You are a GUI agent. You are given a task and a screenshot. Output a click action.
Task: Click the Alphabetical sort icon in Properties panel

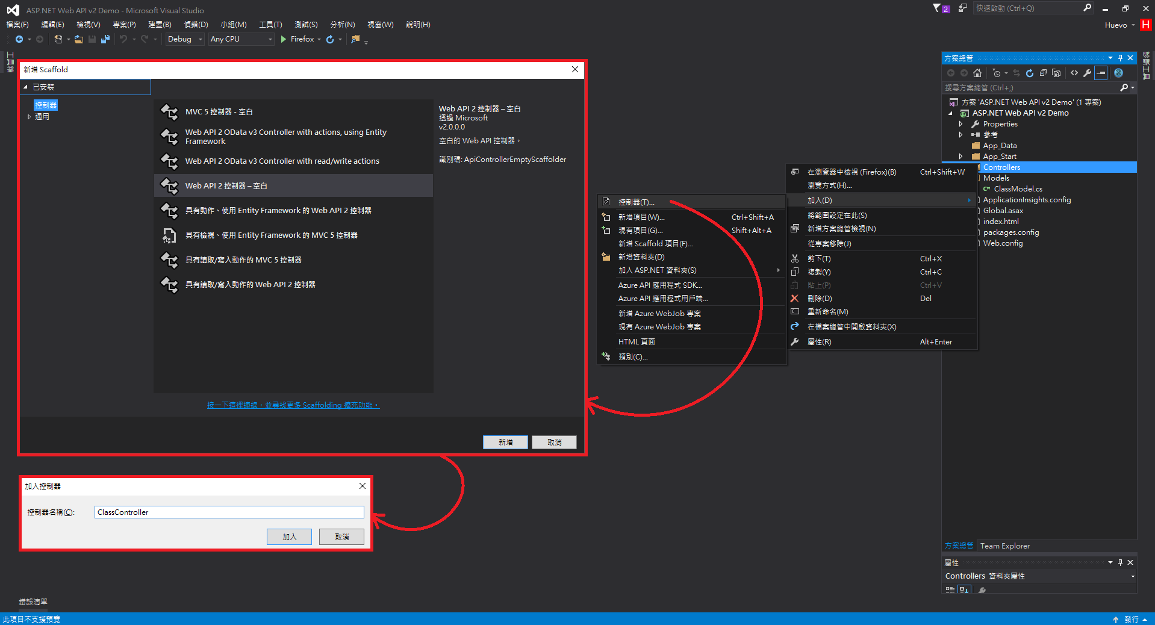pyautogui.click(x=964, y=590)
